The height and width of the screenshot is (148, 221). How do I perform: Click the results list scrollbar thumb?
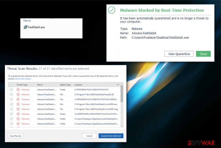[x=122, y=94]
